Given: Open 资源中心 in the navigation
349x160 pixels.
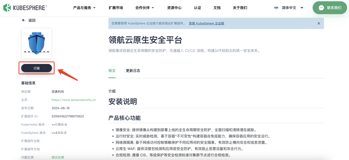Looking at the screenshot, I should 174,8.
